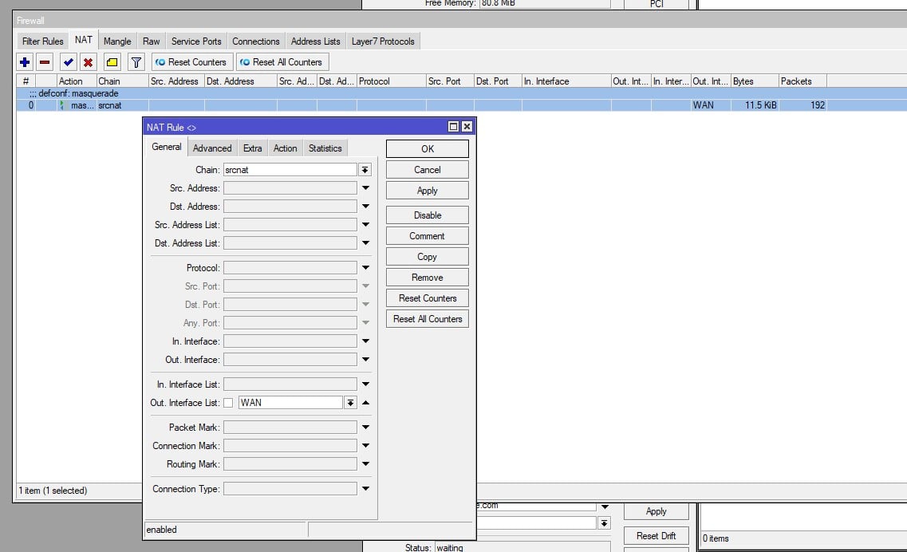Image resolution: width=907 pixels, height=552 pixels.
Task: Open the Advanced tab in NAT Rule
Action: pos(212,148)
